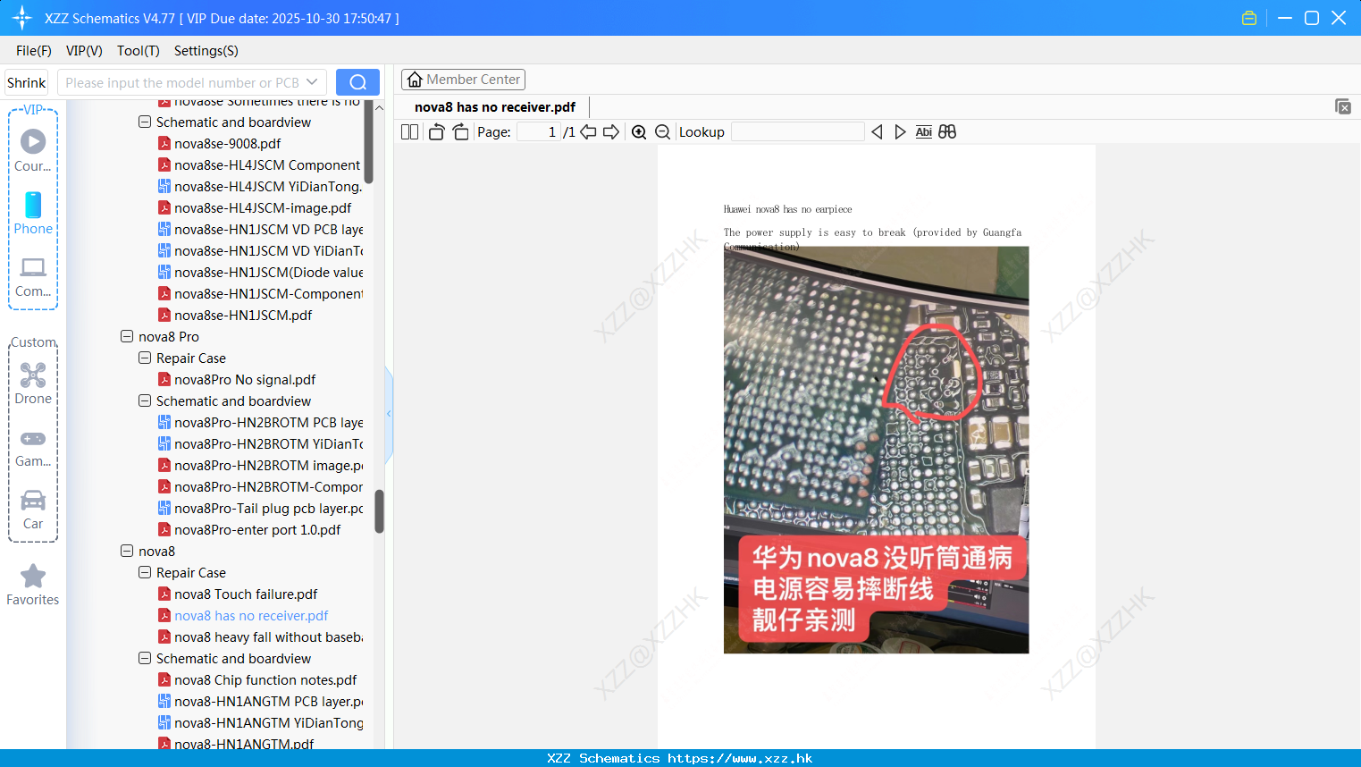Collapse the nova8 Pro tree node
1361x767 pixels.
point(127,337)
